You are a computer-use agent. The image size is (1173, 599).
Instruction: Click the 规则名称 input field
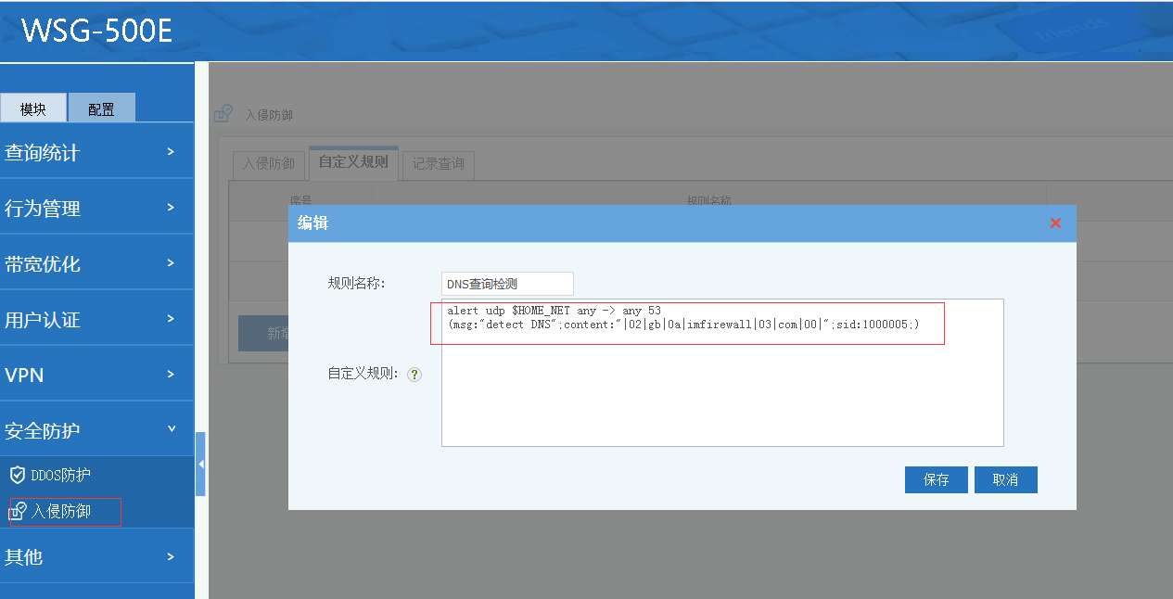click(x=507, y=284)
